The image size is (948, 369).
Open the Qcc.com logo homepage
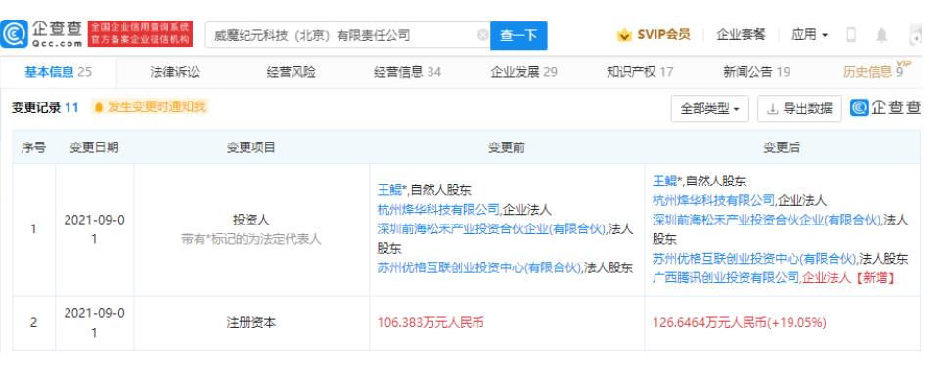click(x=42, y=34)
